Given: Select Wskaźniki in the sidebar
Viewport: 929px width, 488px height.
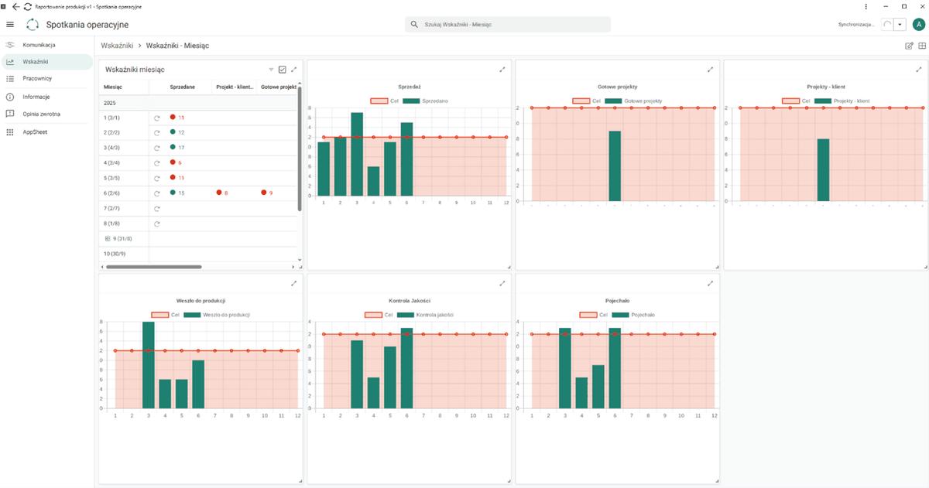Looking at the screenshot, I should click(46, 62).
